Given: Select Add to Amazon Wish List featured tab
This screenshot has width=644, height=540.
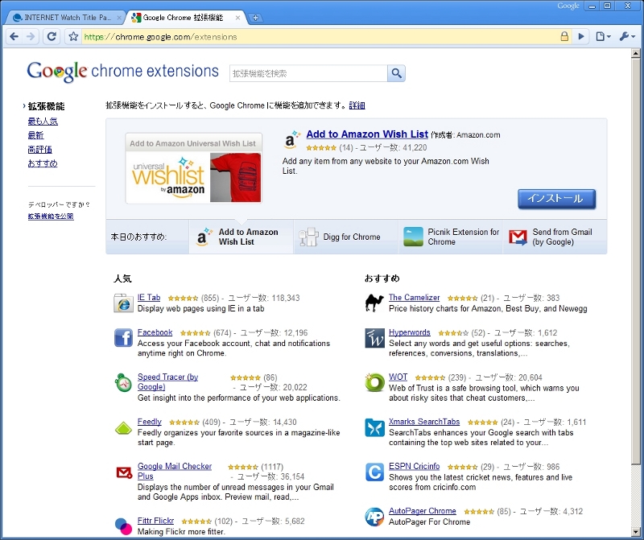Looking at the screenshot, I should click(x=241, y=237).
